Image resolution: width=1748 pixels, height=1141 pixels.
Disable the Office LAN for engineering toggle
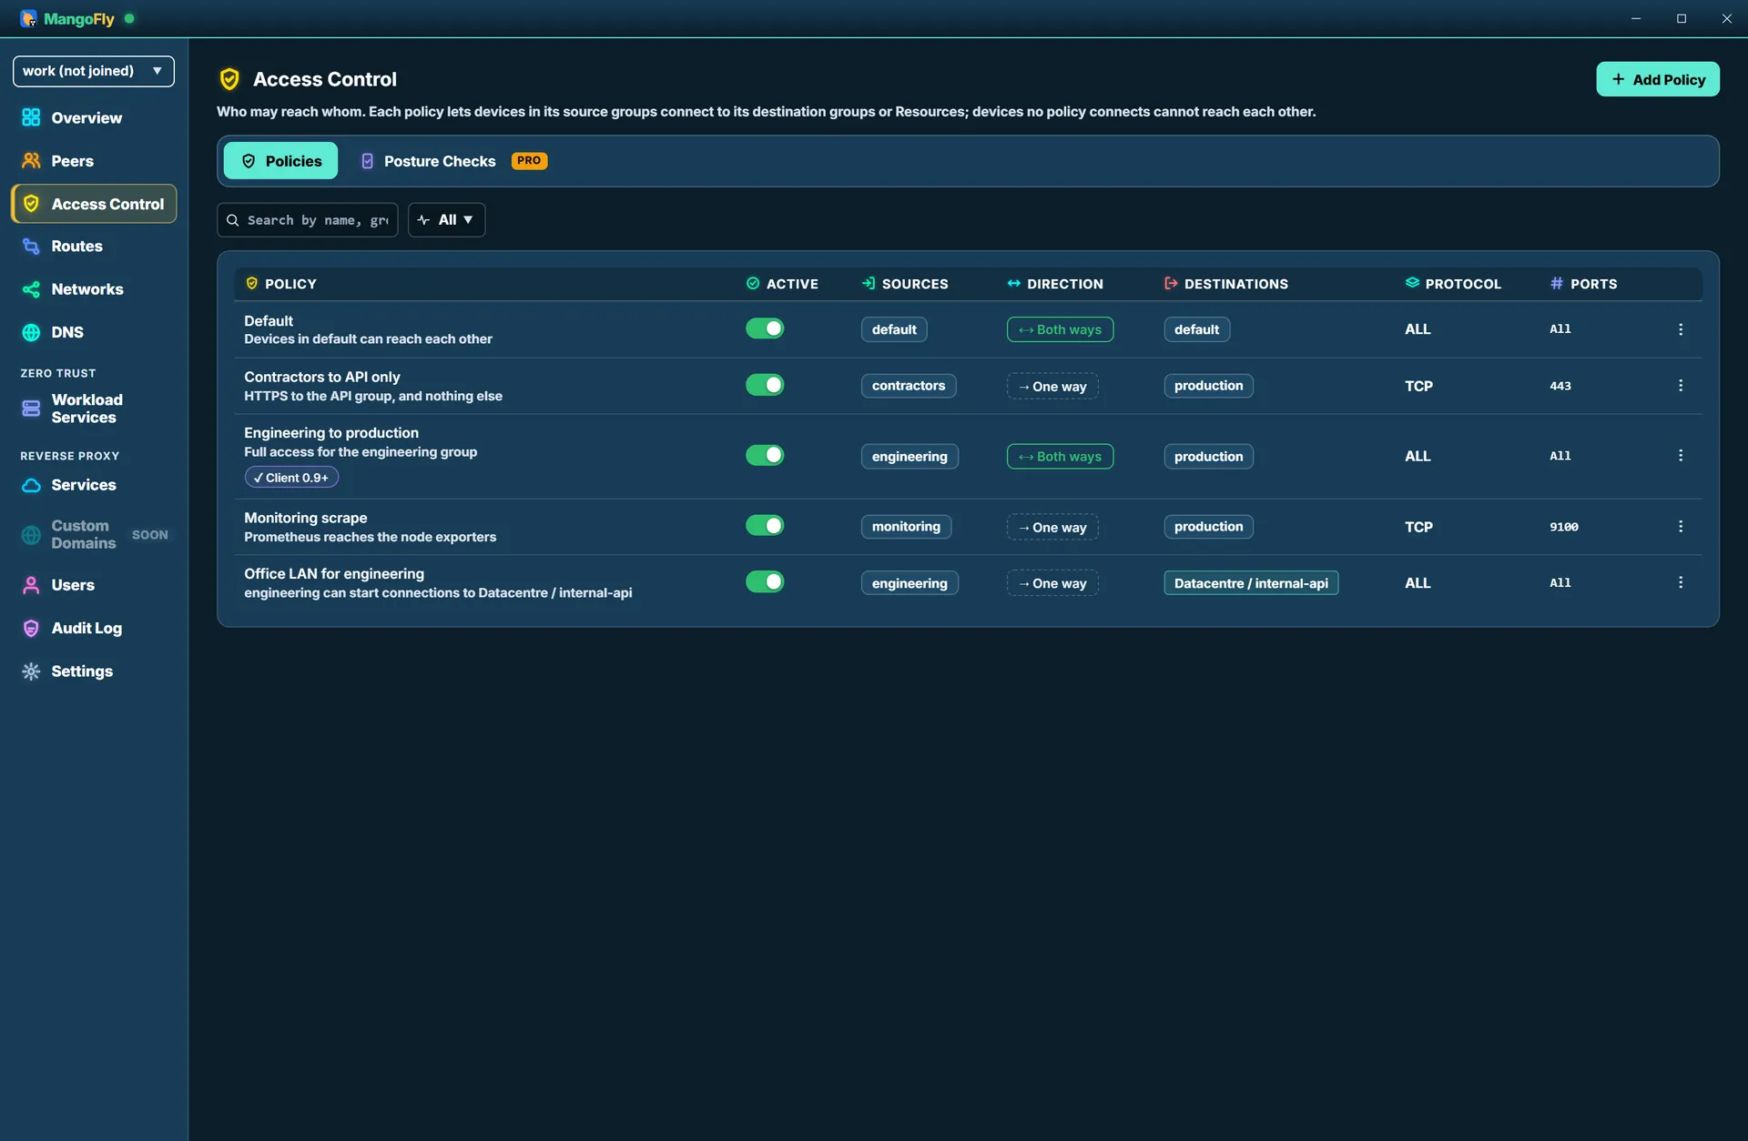pos(765,581)
